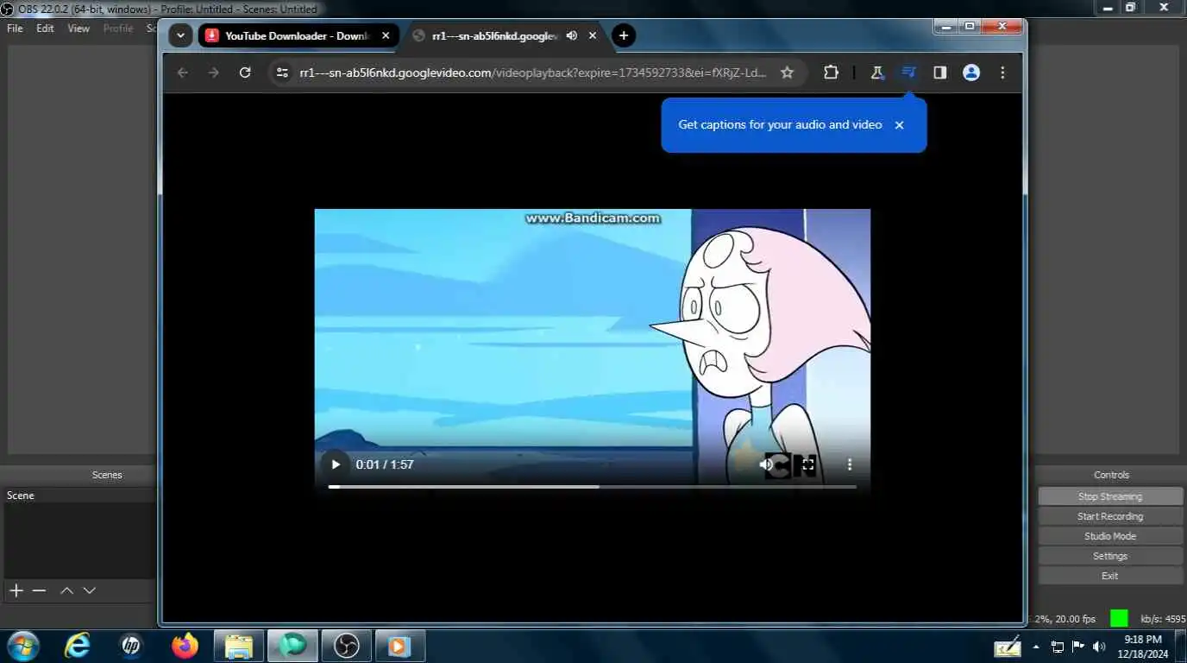Open Chrome profile avatar
The width and height of the screenshot is (1187, 663).
tap(971, 73)
